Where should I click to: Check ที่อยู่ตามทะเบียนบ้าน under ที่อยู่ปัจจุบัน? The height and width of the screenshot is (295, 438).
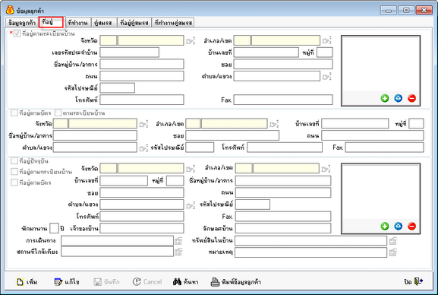(x=14, y=172)
